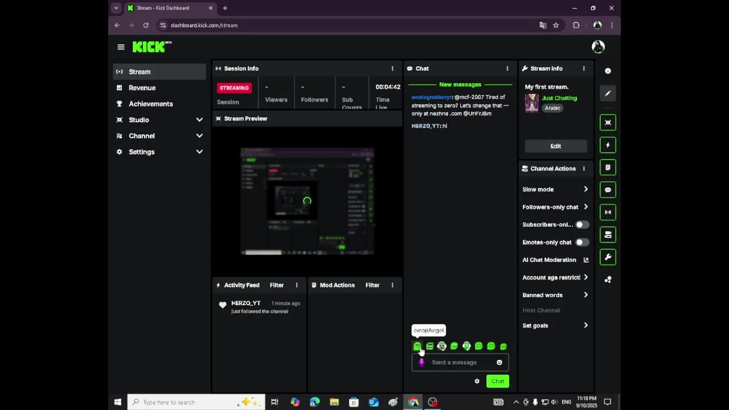Enable Emotes-only chat toggle
Viewport: 729px width, 410px height.
tap(581, 243)
